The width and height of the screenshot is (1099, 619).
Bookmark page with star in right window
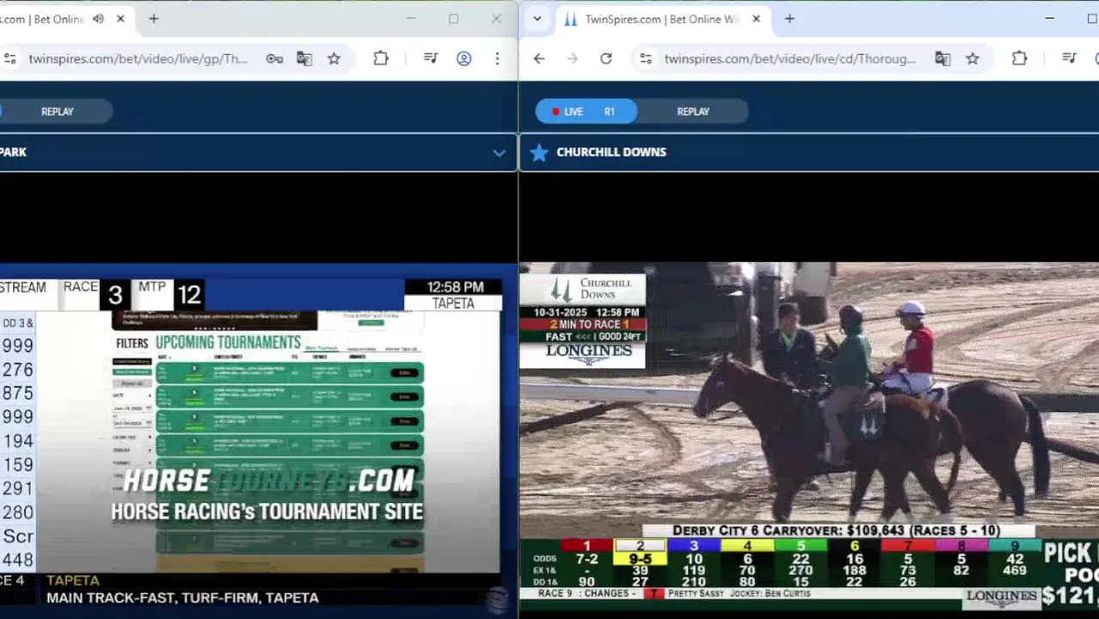point(973,58)
